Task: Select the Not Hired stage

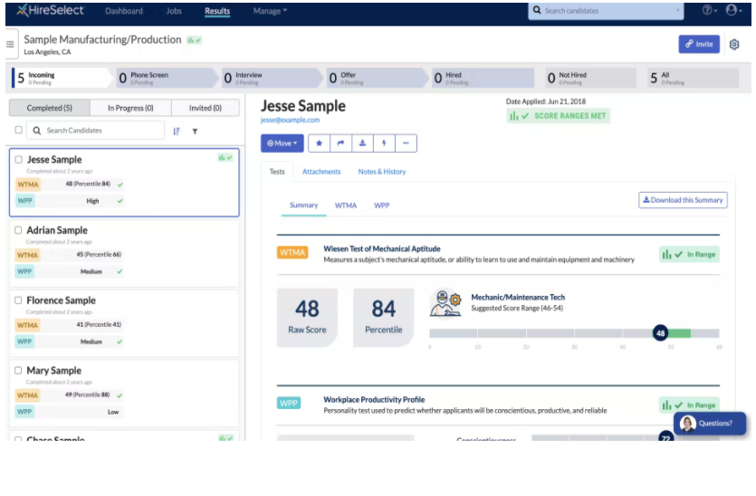Action: [x=590, y=78]
